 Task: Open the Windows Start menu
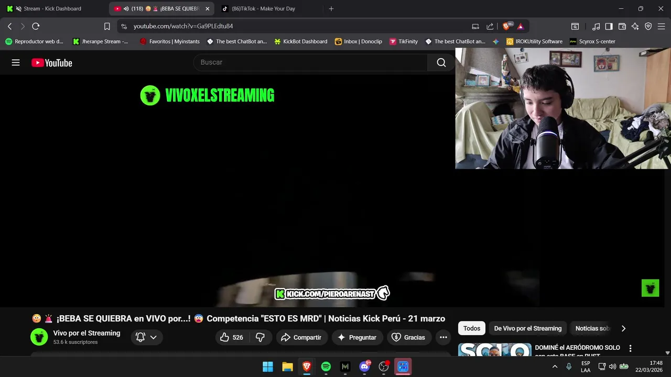pos(267,367)
